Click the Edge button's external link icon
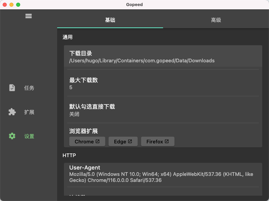This screenshot has width=269, height=201. (130, 141)
